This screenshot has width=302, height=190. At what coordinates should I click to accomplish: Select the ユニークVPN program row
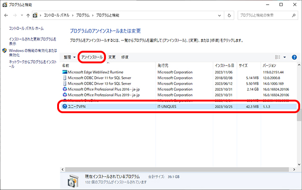coord(179,107)
